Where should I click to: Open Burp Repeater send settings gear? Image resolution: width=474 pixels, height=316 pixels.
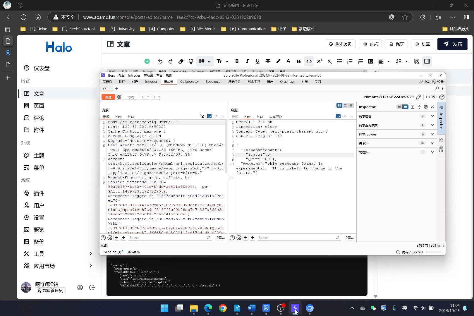coord(119,97)
